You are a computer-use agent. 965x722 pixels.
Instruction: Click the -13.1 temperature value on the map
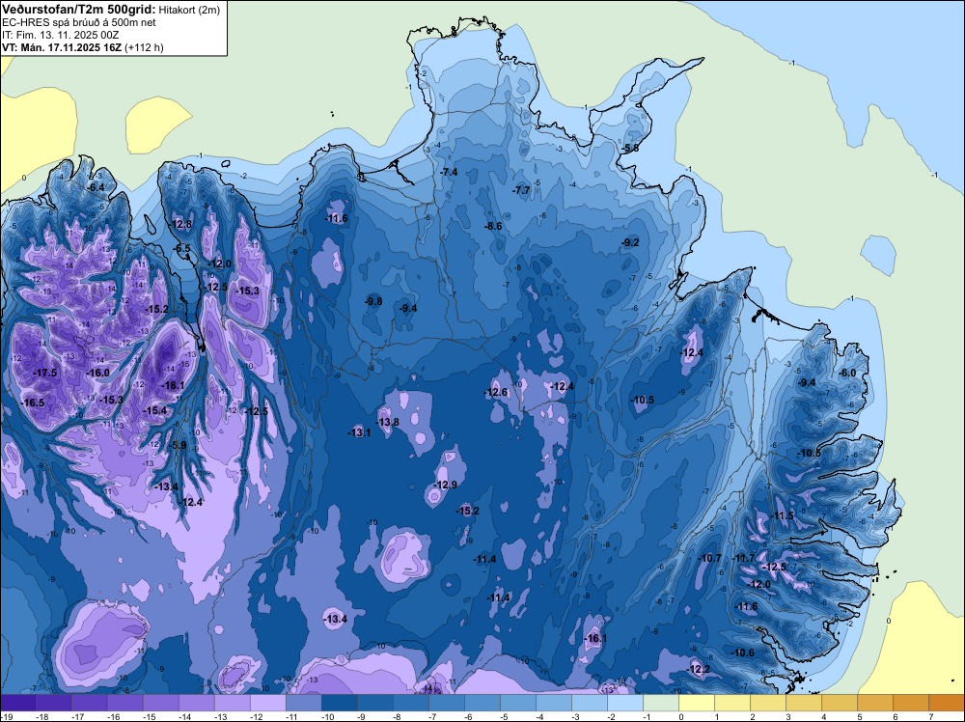[359, 432]
